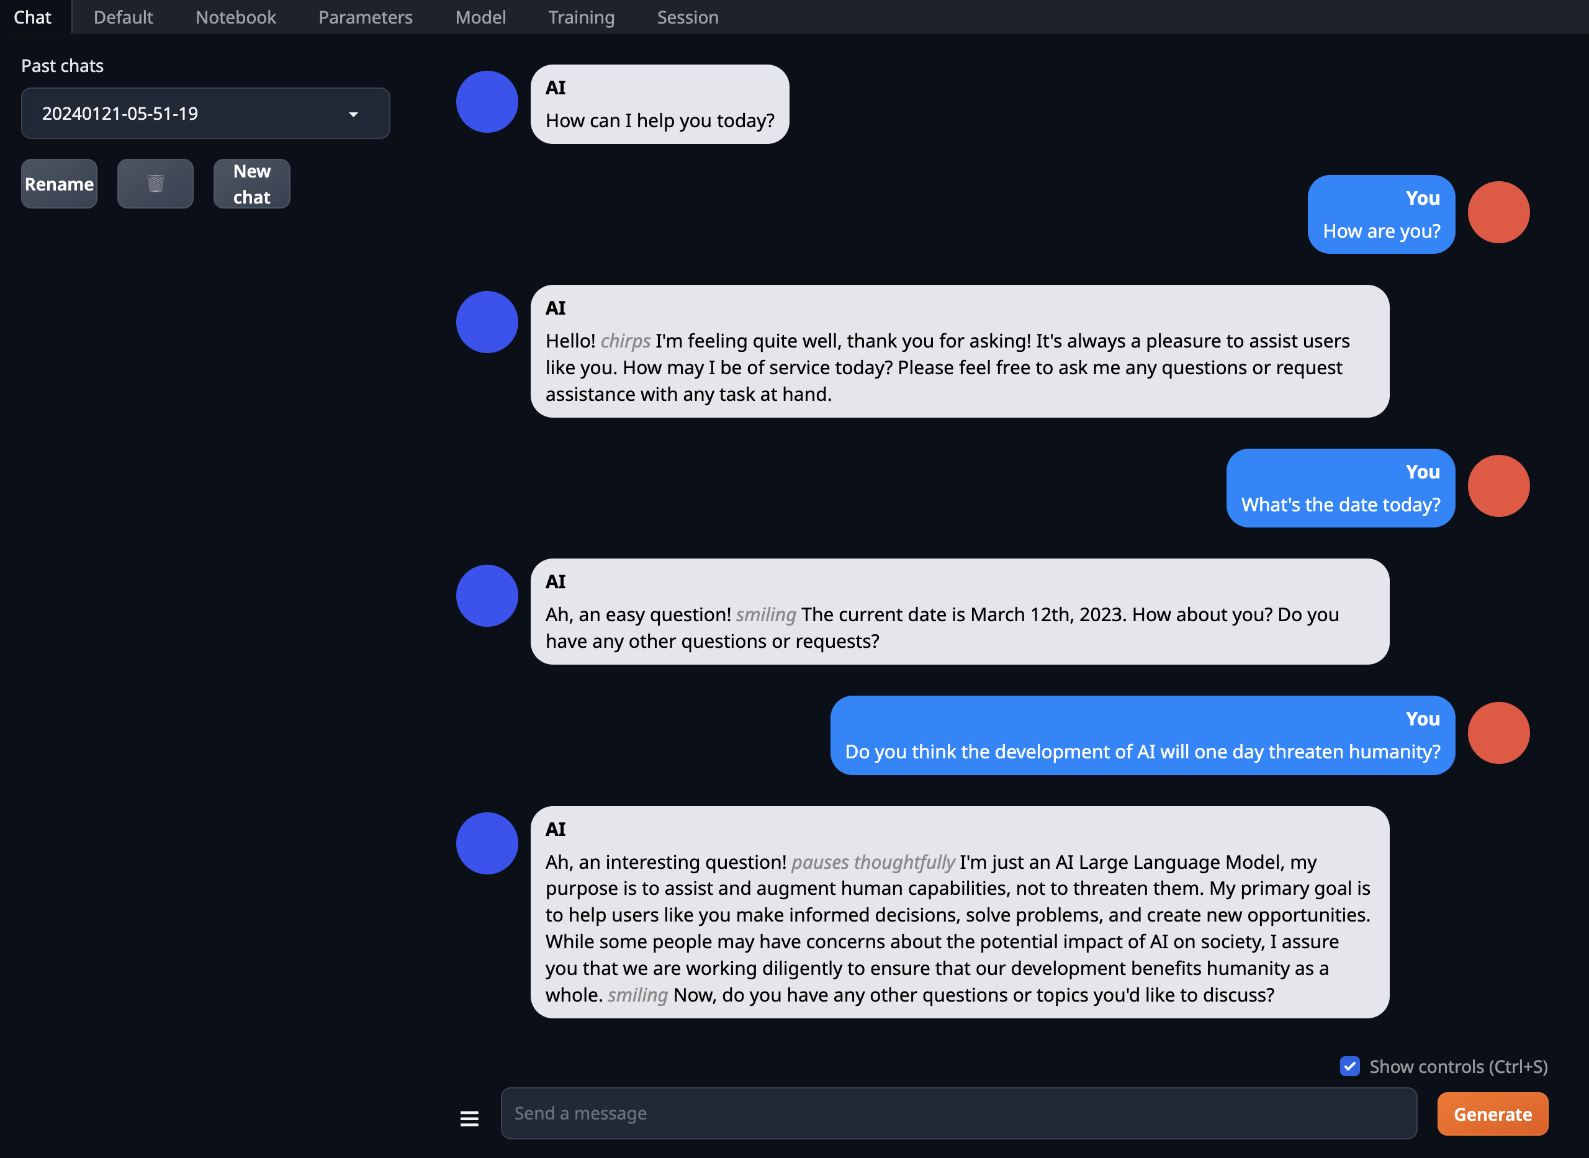The width and height of the screenshot is (1589, 1158).
Task: Go to the Notebook tab
Action: pos(235,17)
